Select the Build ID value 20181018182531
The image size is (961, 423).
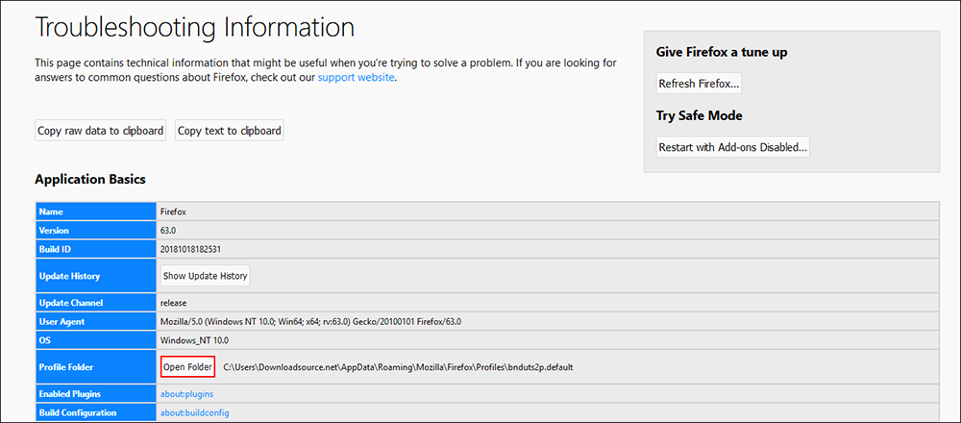[x=190, y=249]
